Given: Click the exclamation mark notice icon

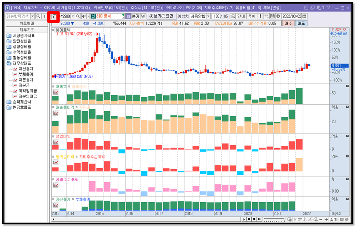Looking at the screenshot, I should pyautogui.click(x=260, y=16).
